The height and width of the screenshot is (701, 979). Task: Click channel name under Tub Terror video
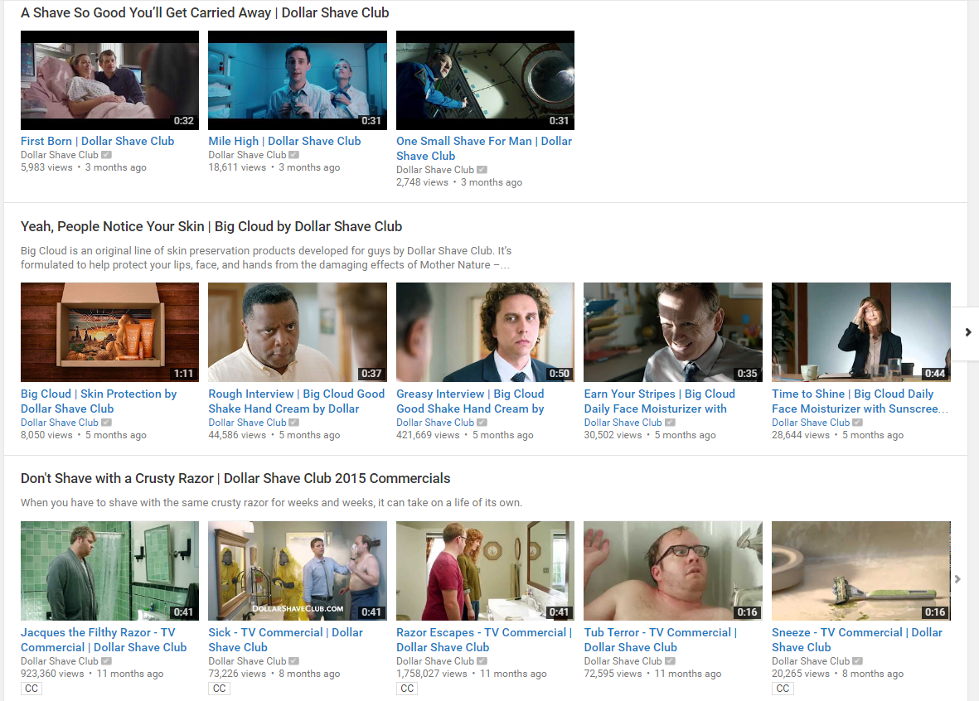click(623, 661)
